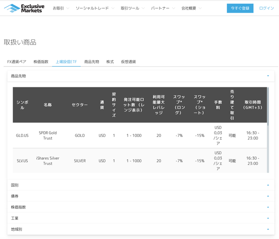Switch to the 商品先物 tab
The image size is (279, 239).
tap(92, 62)
